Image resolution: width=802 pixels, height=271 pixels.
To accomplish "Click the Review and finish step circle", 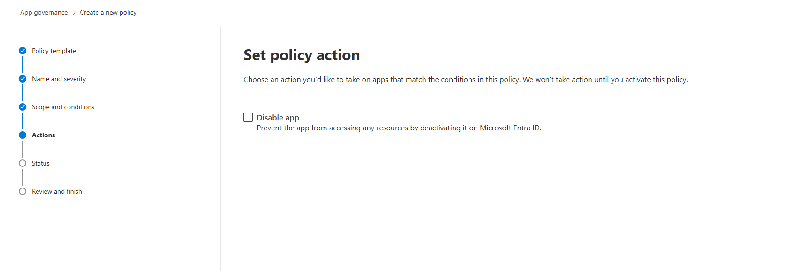I will [x=23, y=191].
